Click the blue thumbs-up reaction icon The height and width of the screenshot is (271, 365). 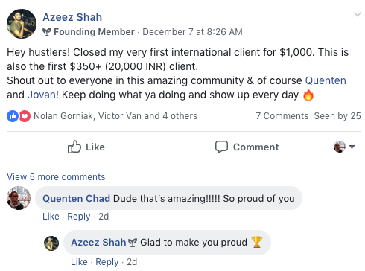(13, 116)
